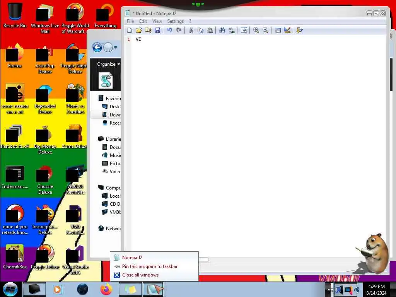Choose Pin this program to taskbar
The width and height of the screenshot is (396, 297).
154,266
